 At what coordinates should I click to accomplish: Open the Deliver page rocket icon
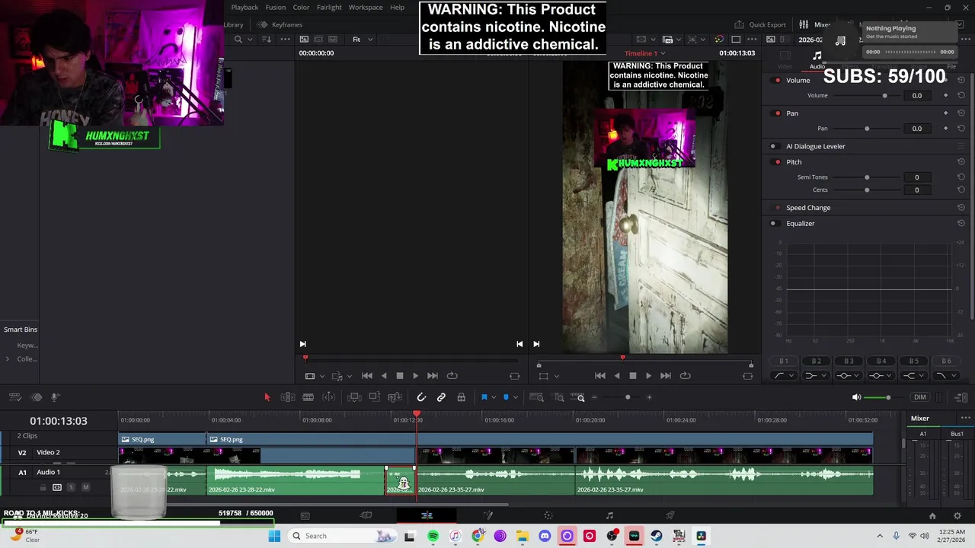(670, 515)
